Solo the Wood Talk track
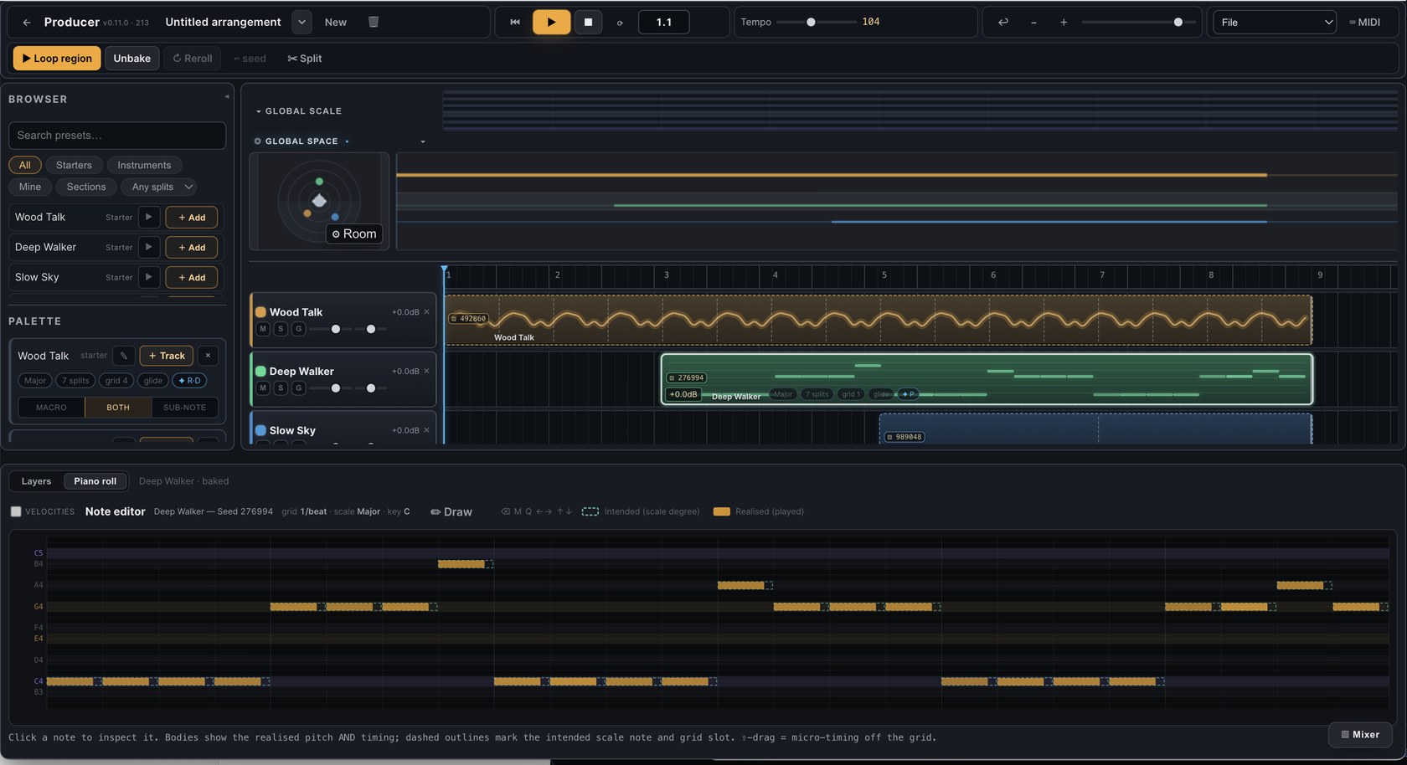1407x765 pixels. pos(281,329)
